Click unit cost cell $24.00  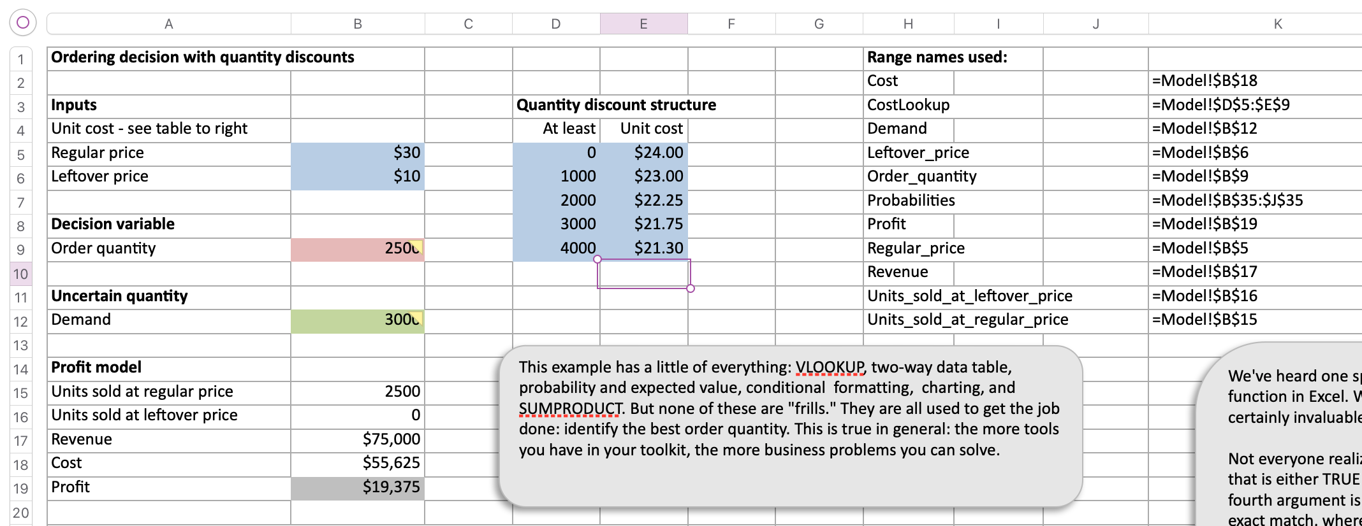[644, 154]
